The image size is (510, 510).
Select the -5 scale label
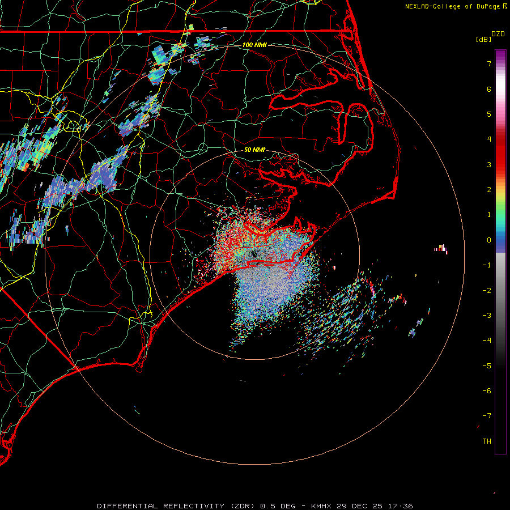pyautogui.click(x=487, y=366)
